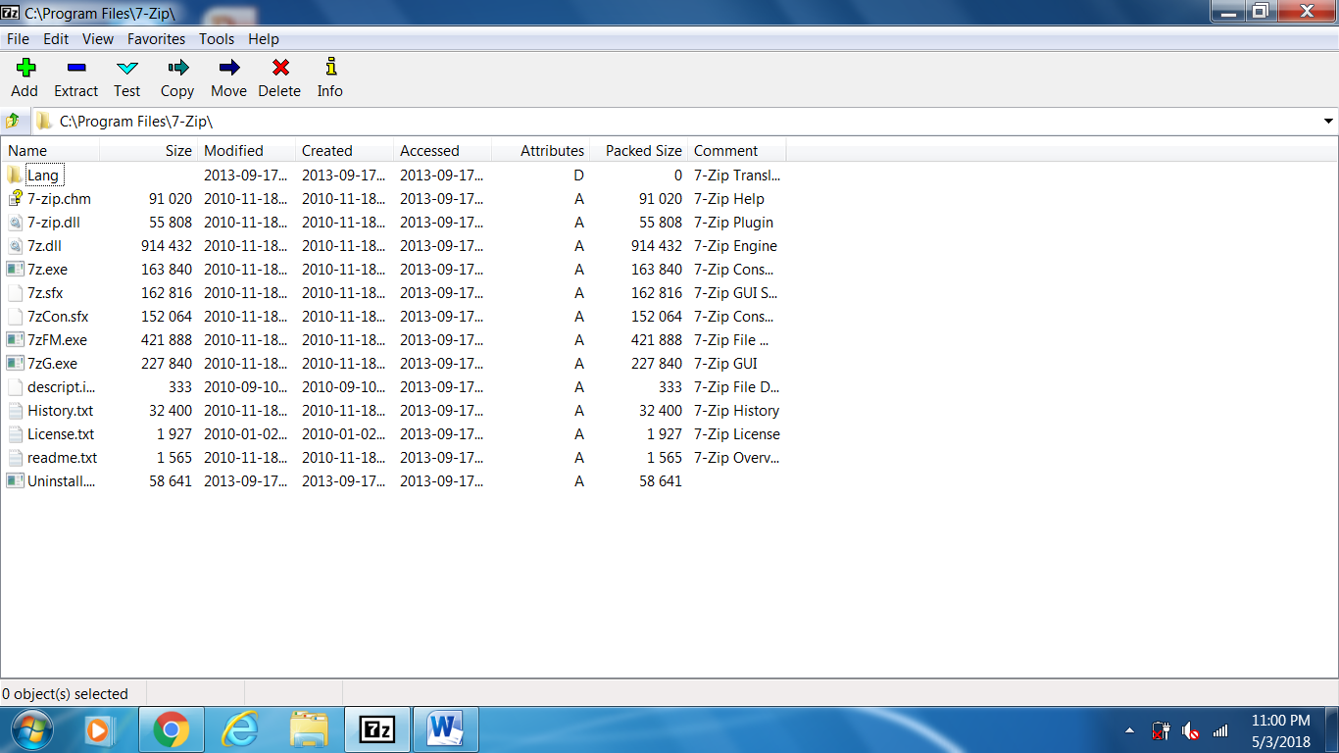Click the 7-zip.dll file icon
The height and width of the screenshot is (753, 1339).
click(x=14, y=223)
